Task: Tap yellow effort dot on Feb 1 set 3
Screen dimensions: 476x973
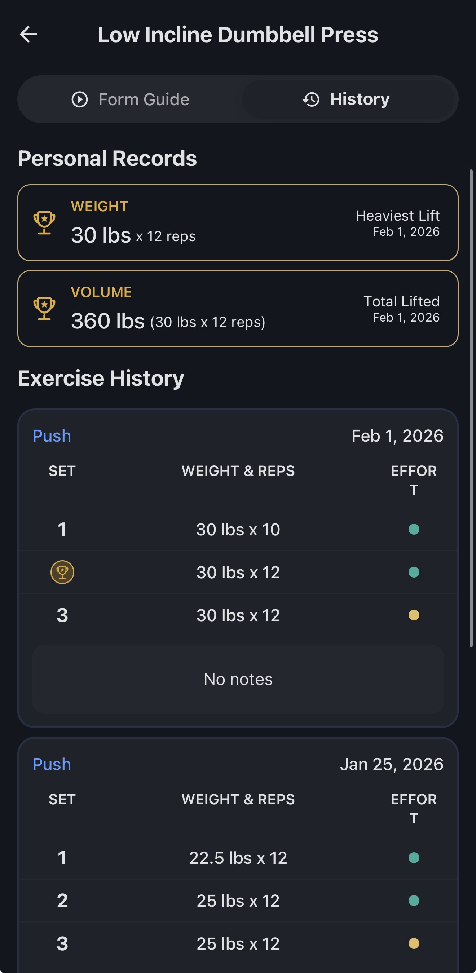Action: [x=414, y=615]
